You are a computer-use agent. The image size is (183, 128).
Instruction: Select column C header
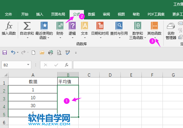[89, 75]
